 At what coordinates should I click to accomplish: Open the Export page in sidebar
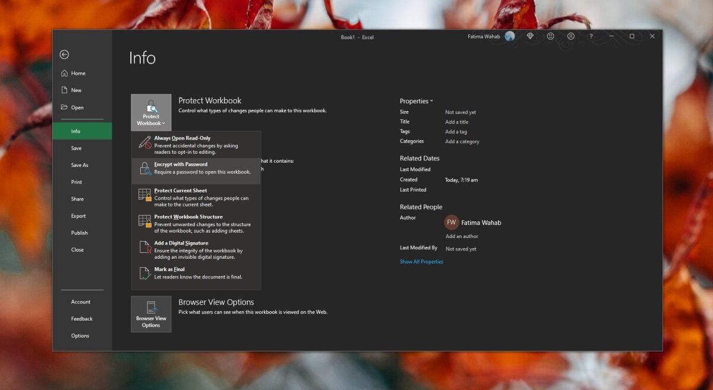78,216
